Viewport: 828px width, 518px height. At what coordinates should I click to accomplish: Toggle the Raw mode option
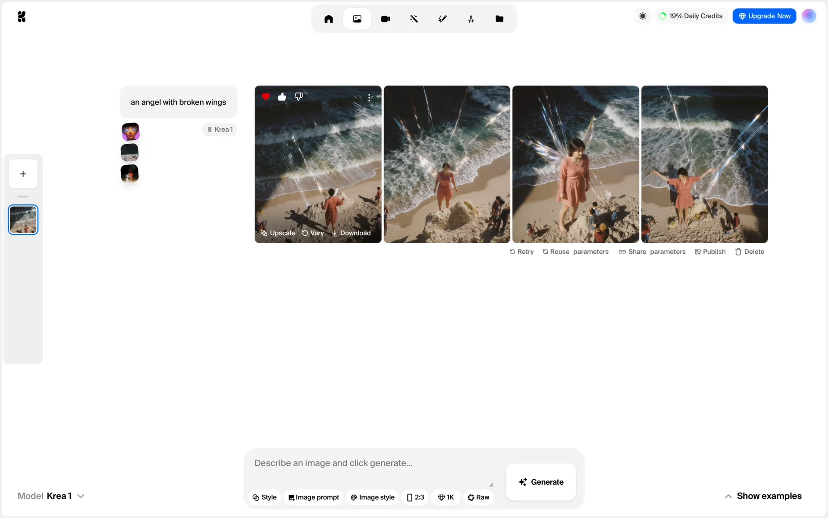point(478,497)
